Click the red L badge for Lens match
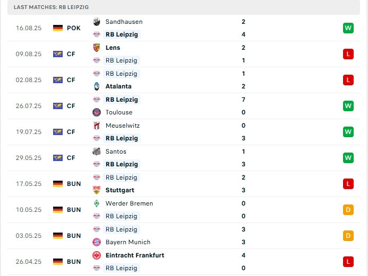Screen dimensions: 368x276 (x=348, y=54)
